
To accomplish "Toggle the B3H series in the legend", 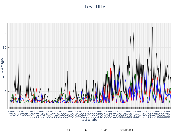I will [69, 130].
